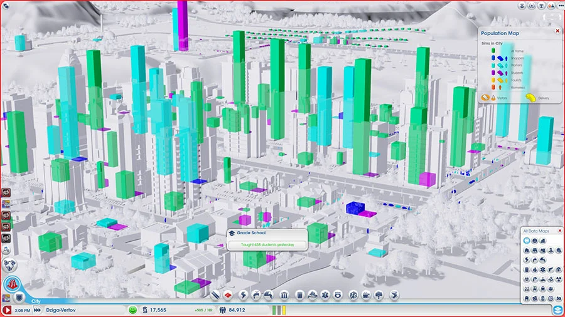Open the Sewage menu icon
The width and height of the screenshot is (565, 317).
[269, 296]
